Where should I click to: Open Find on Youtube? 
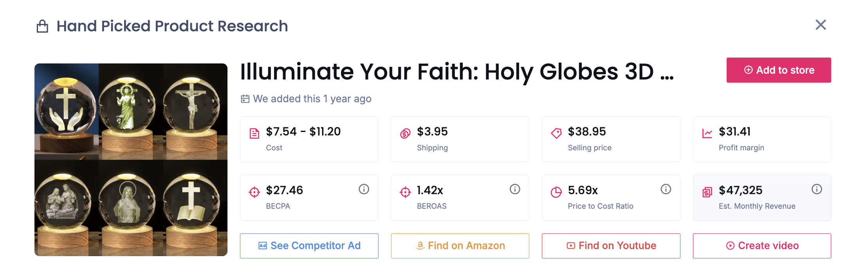tap(611, 246)
